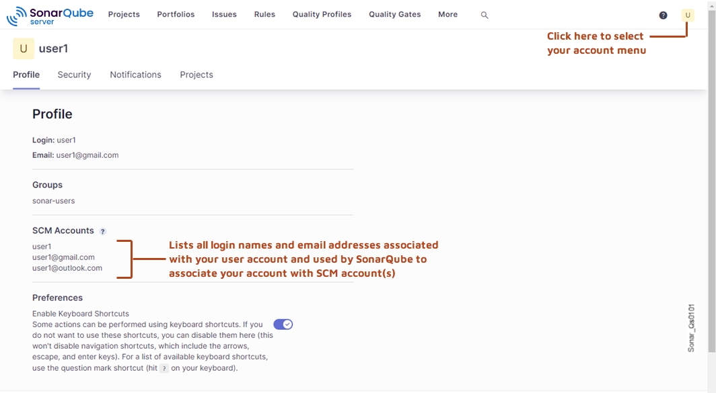Viewport: 716px width, 393px height.
Task: Open account menu via top-right U avatar
Action: pos(687,15)
